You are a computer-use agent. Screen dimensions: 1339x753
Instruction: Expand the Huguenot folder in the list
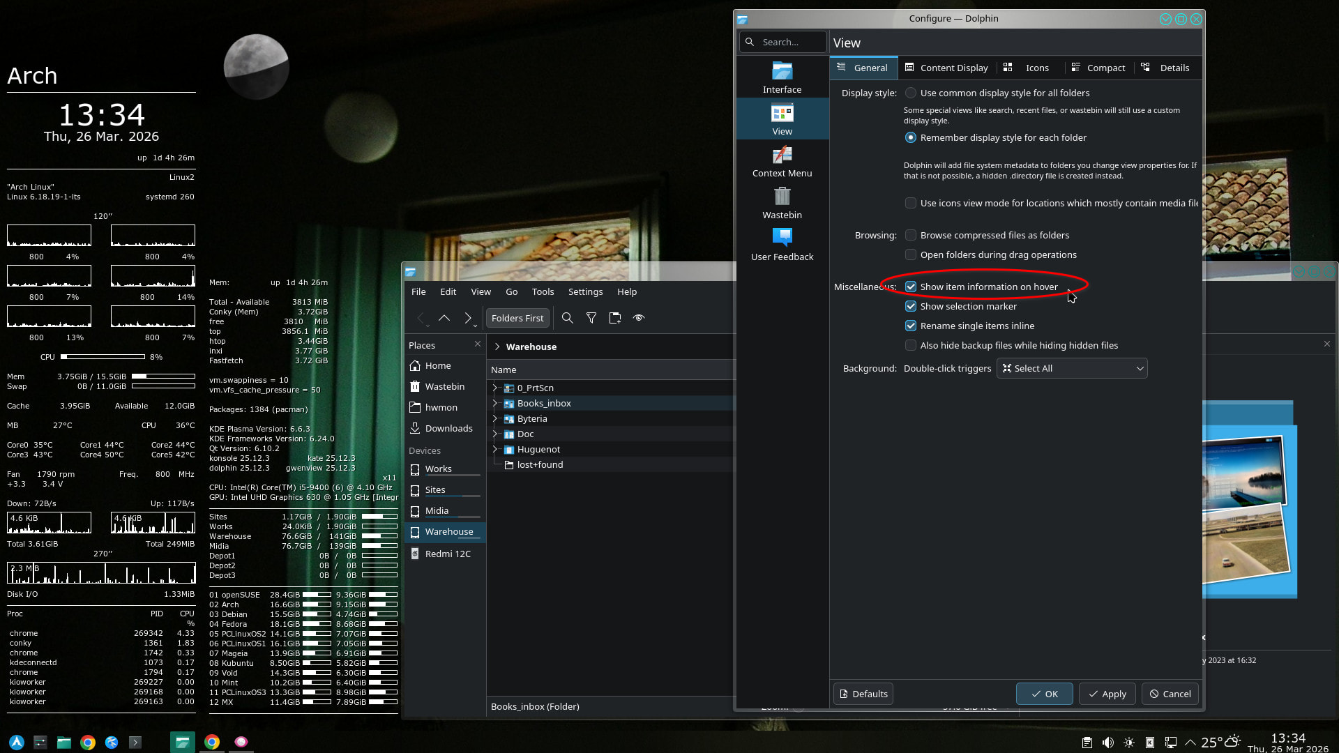495,449
